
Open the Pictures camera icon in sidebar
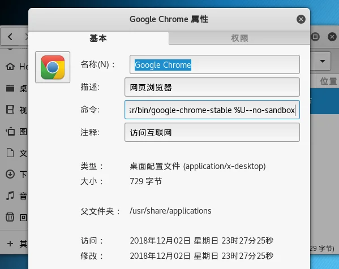tap(10, 131)
